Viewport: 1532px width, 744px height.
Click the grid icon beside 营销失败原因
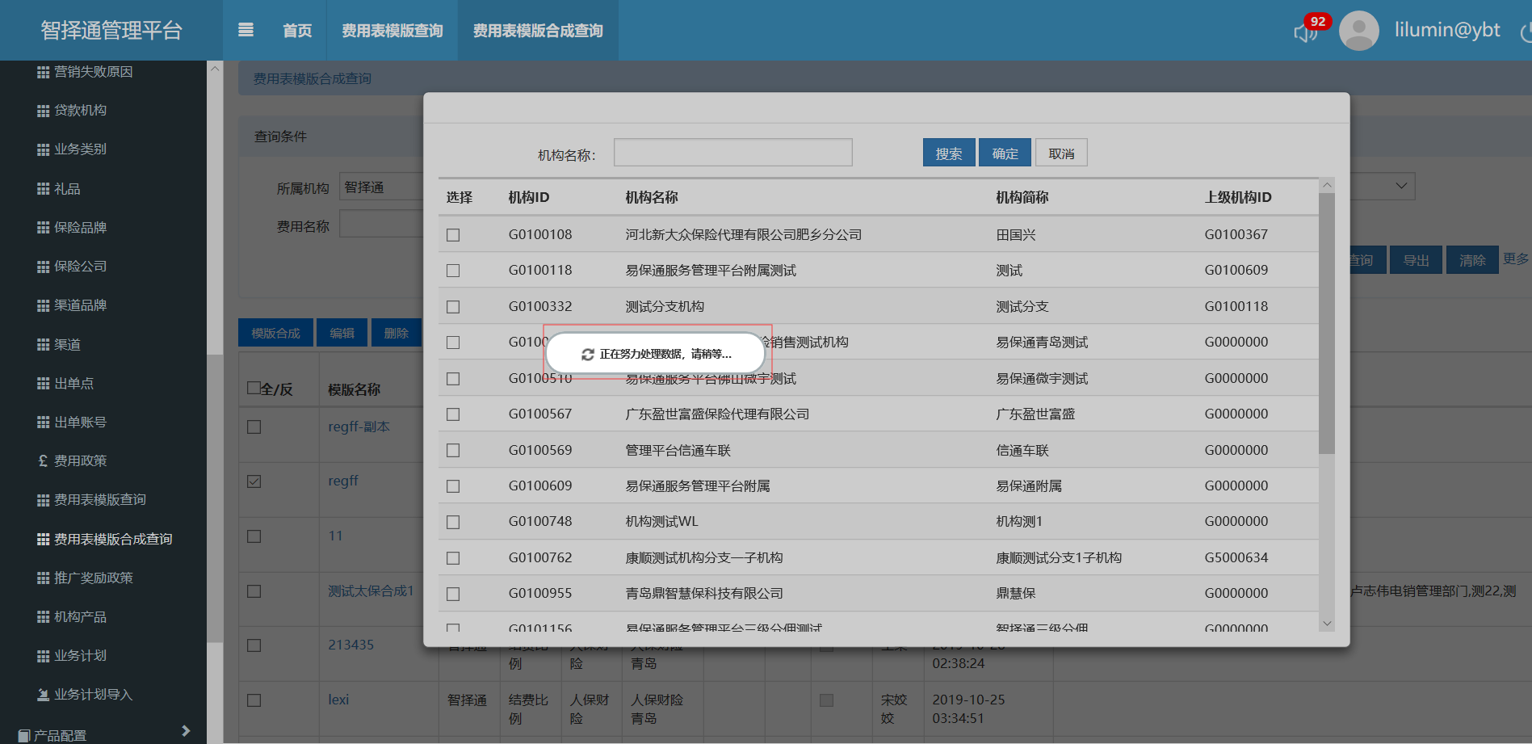pos(44,72)
